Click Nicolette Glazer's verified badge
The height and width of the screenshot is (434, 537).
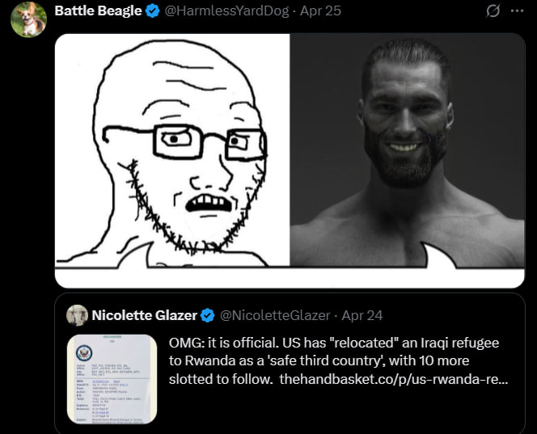pyautogui.click(x=208, y=315)
